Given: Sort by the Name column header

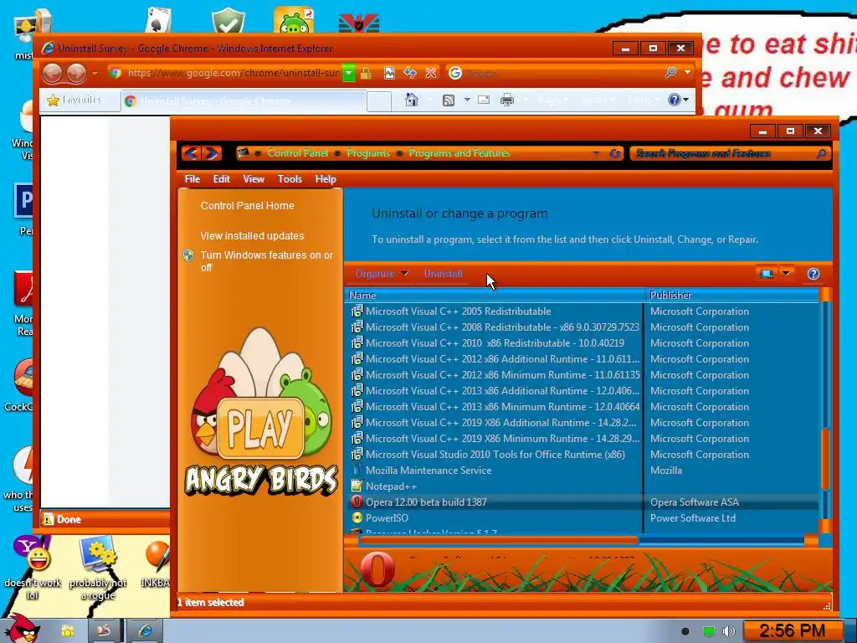Looking at the screenshot, I should tap(494, 296).
